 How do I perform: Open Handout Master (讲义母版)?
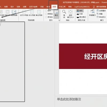coord(32,13)
